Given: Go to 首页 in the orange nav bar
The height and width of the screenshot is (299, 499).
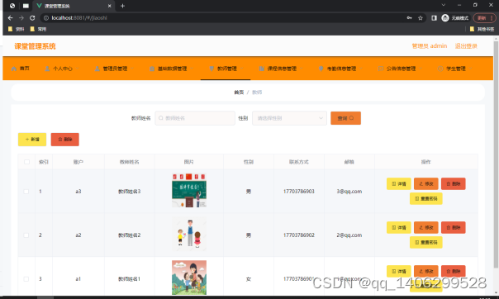Looking at the screenshot, I should [x=21, y=69].
